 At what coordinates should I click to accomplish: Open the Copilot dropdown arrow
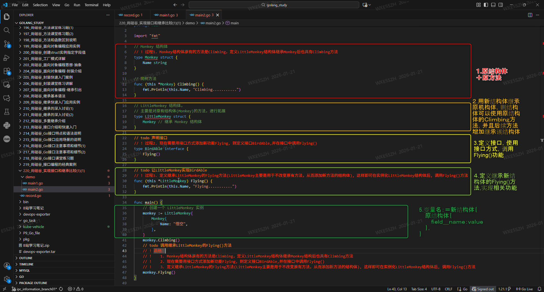370,5
